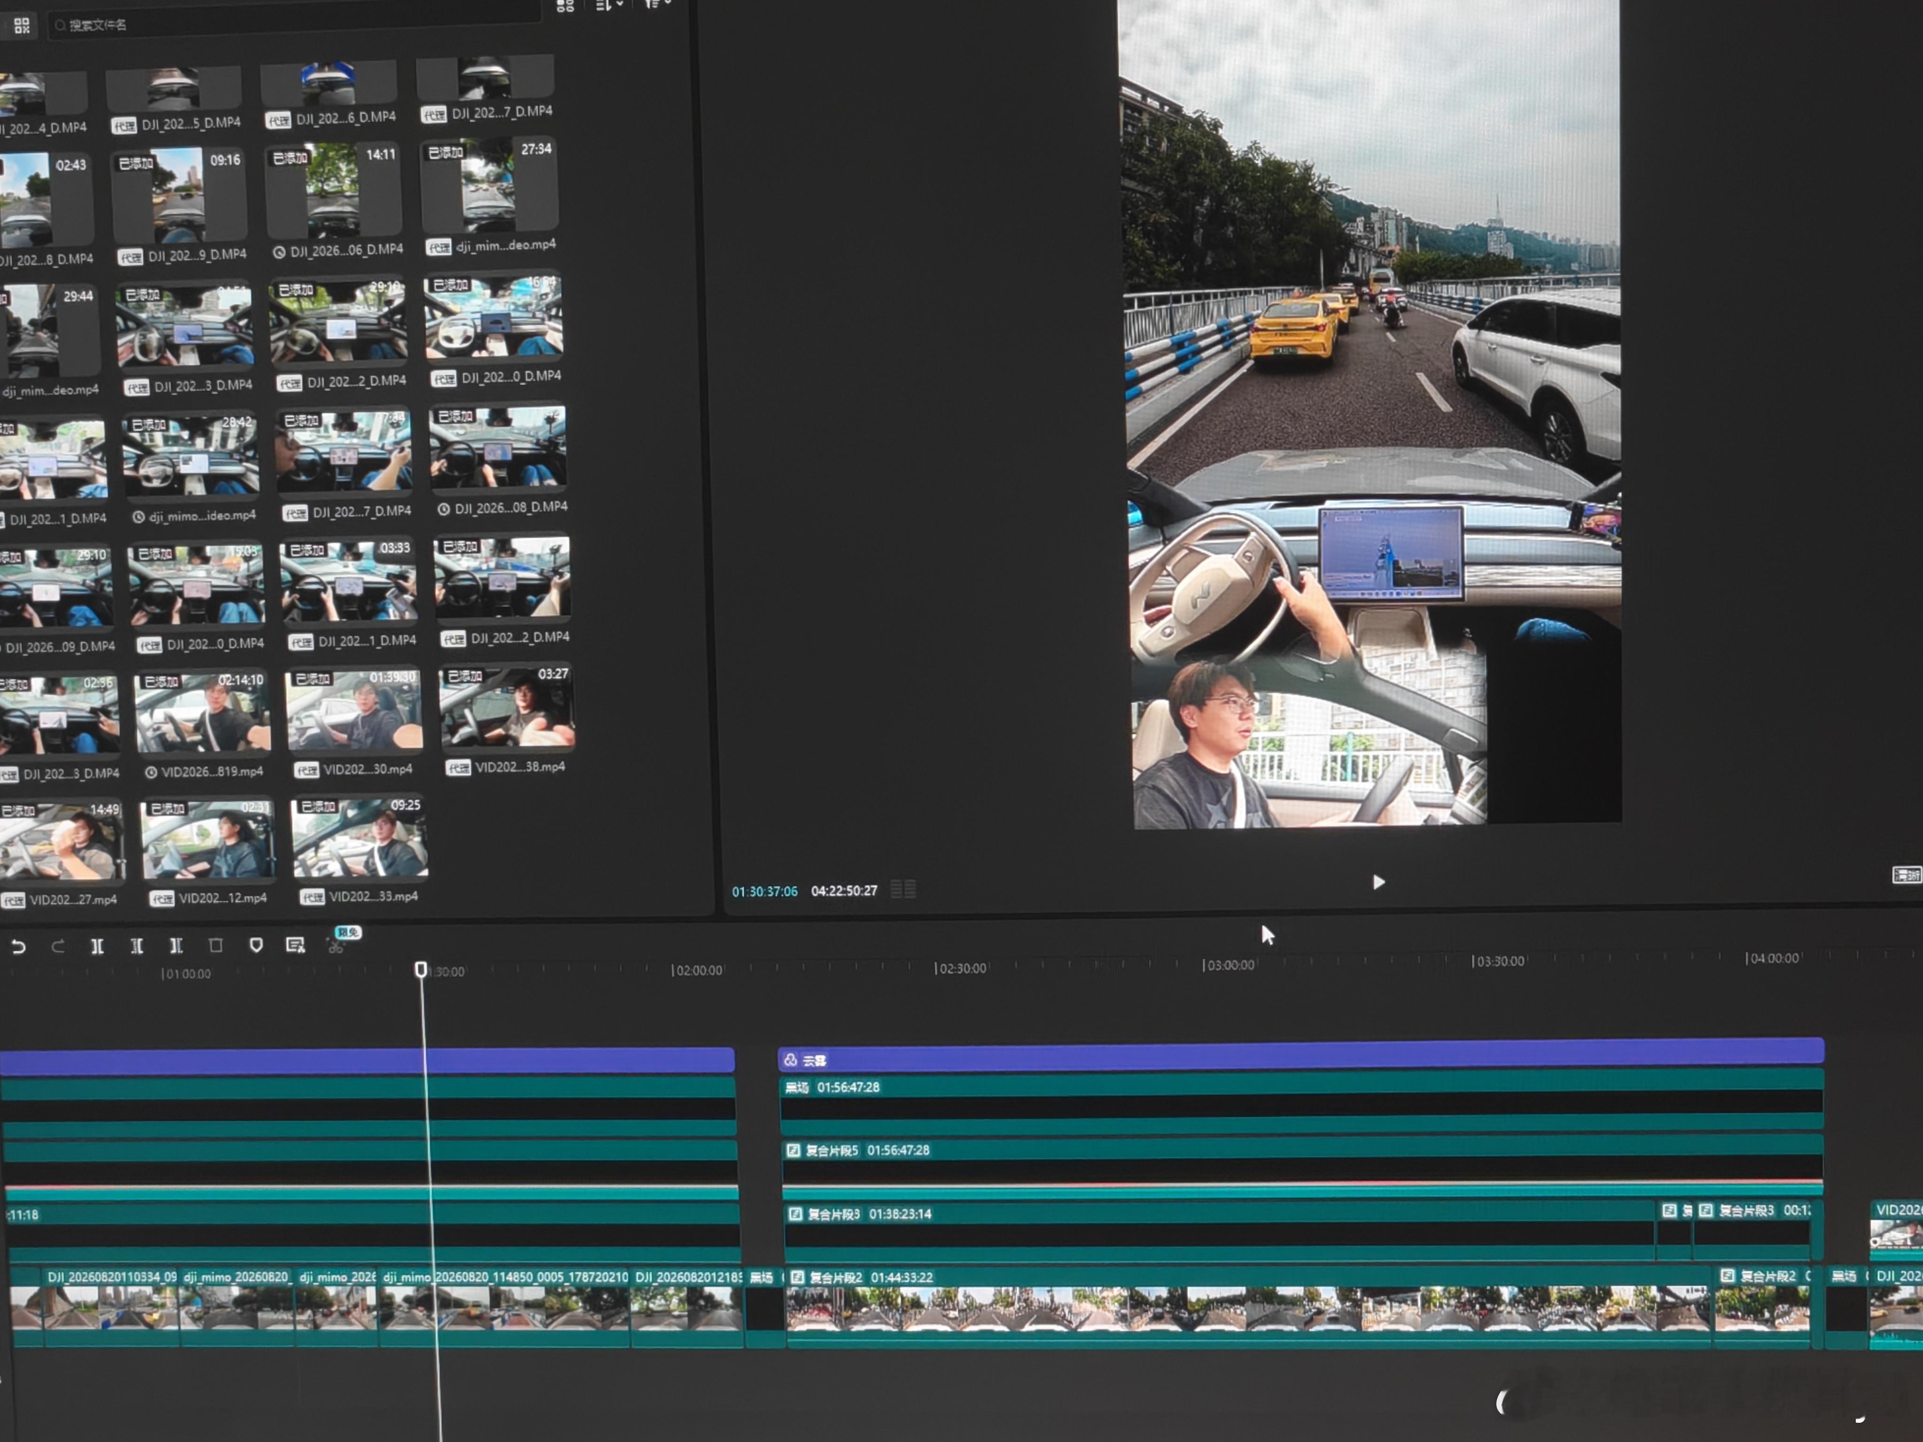Select the 27:34 media thumbnail dji_mim...deo.mp4
Viewport: 1923px width, 1442px height.
pos(489,186)
